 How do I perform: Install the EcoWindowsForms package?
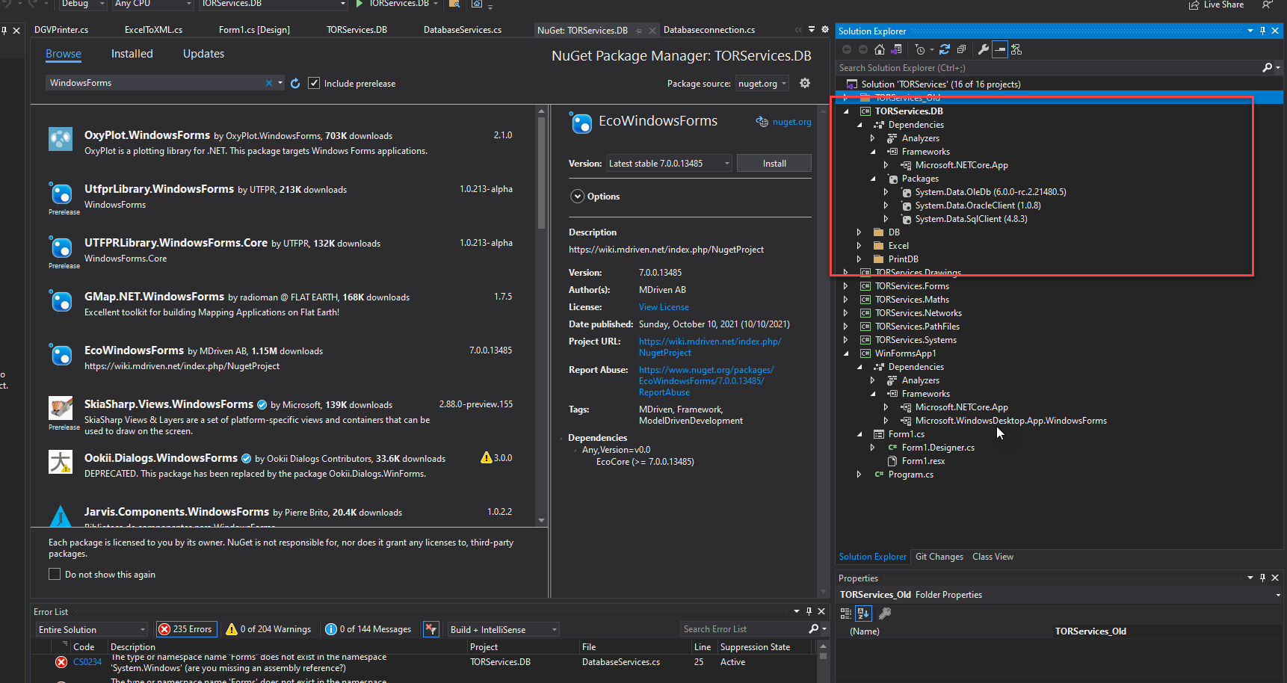pos(774,163)
